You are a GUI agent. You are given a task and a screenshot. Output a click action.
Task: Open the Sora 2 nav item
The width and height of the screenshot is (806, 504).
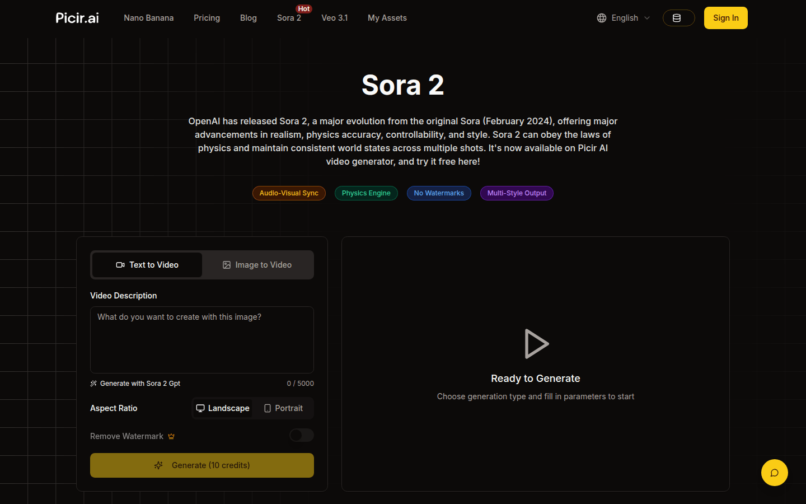[x=289, y=18]
